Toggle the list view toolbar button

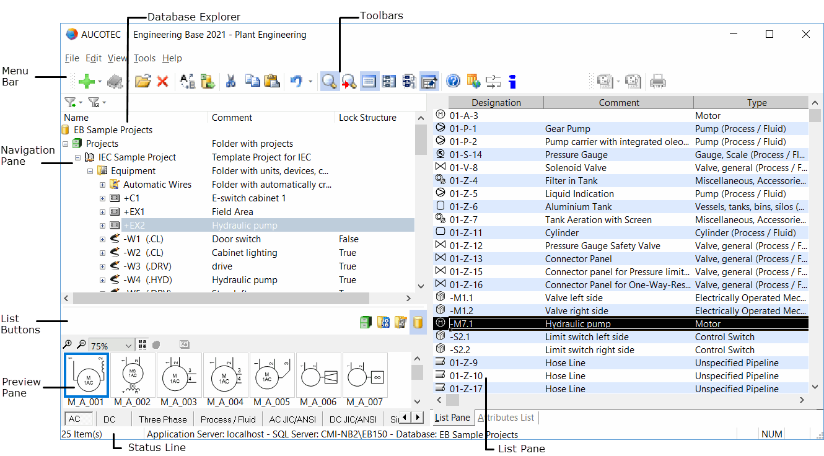369,81
